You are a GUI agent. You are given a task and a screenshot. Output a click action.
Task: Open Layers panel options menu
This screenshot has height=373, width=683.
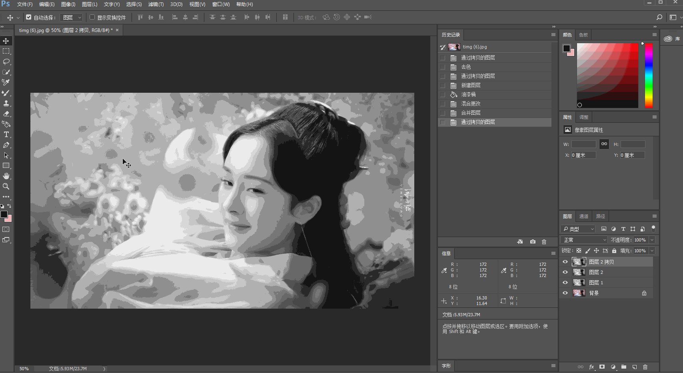(655, 216)
